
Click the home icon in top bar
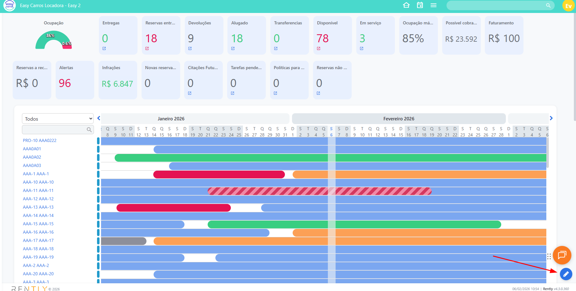pyautogui.click(x=406, y=5)
